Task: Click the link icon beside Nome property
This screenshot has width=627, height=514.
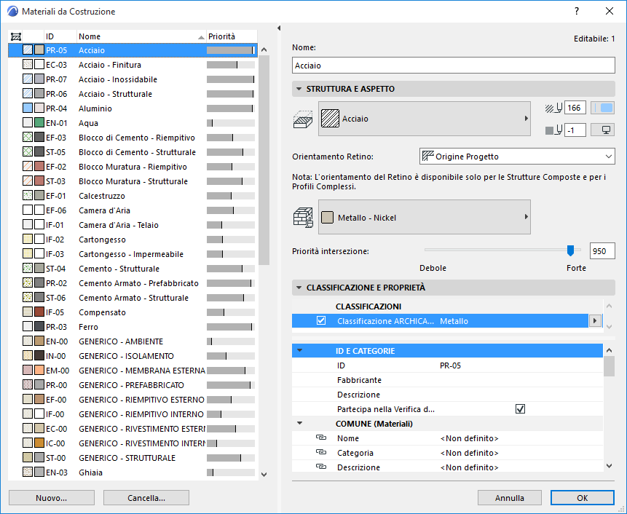Action: (x=321, y=438)
